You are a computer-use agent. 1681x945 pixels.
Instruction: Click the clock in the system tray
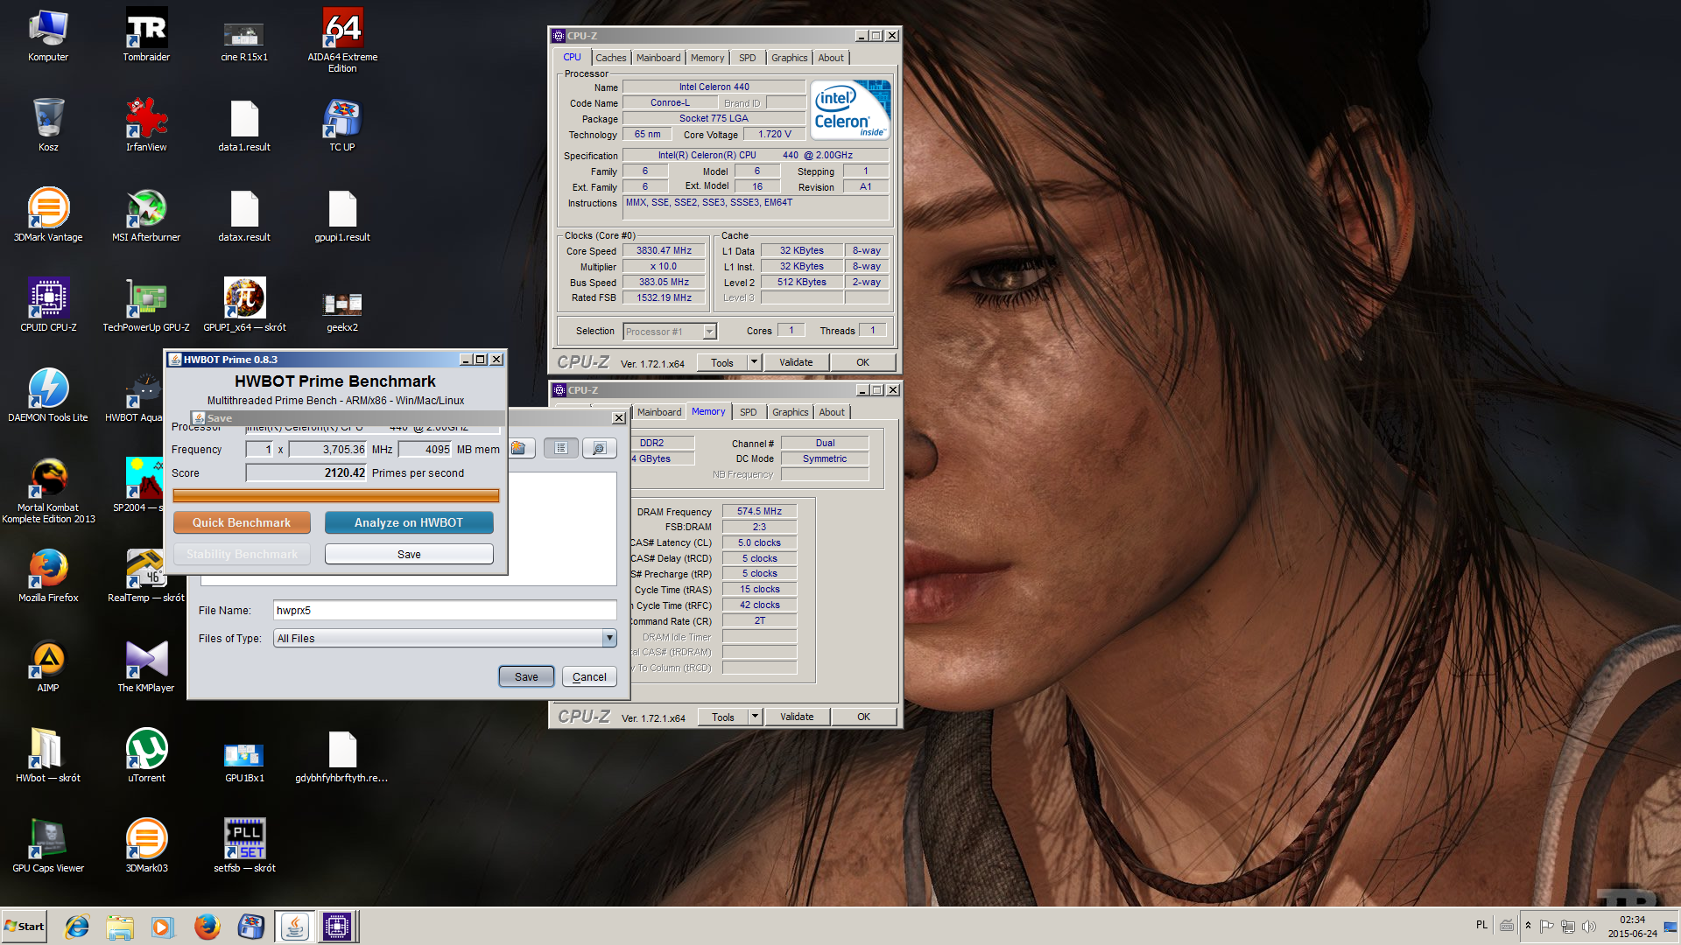click(1633, 927)
